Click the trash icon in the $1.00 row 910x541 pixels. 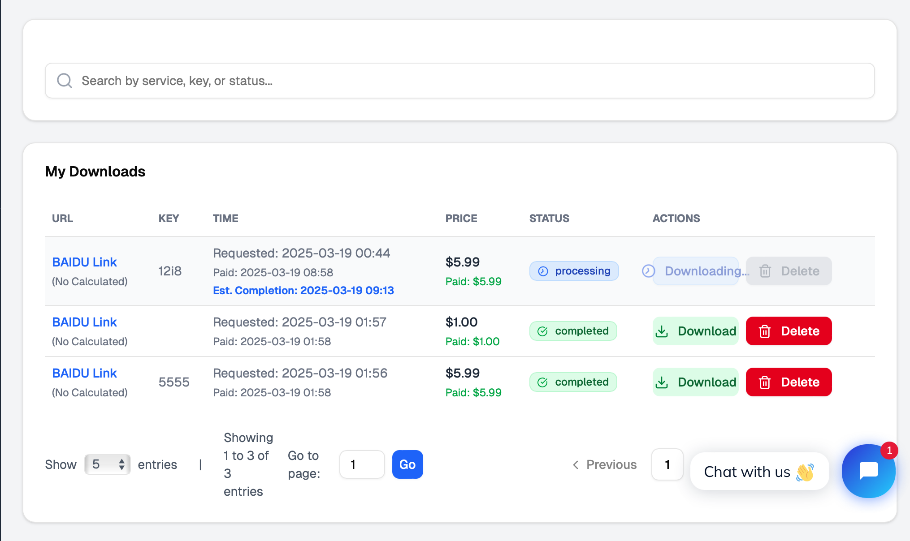click(x=765, y=331)
